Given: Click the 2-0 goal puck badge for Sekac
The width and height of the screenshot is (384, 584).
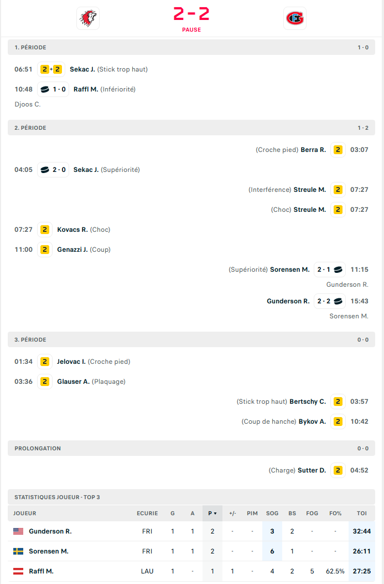Looking at the screenshot, I should (x=53, y=170).
